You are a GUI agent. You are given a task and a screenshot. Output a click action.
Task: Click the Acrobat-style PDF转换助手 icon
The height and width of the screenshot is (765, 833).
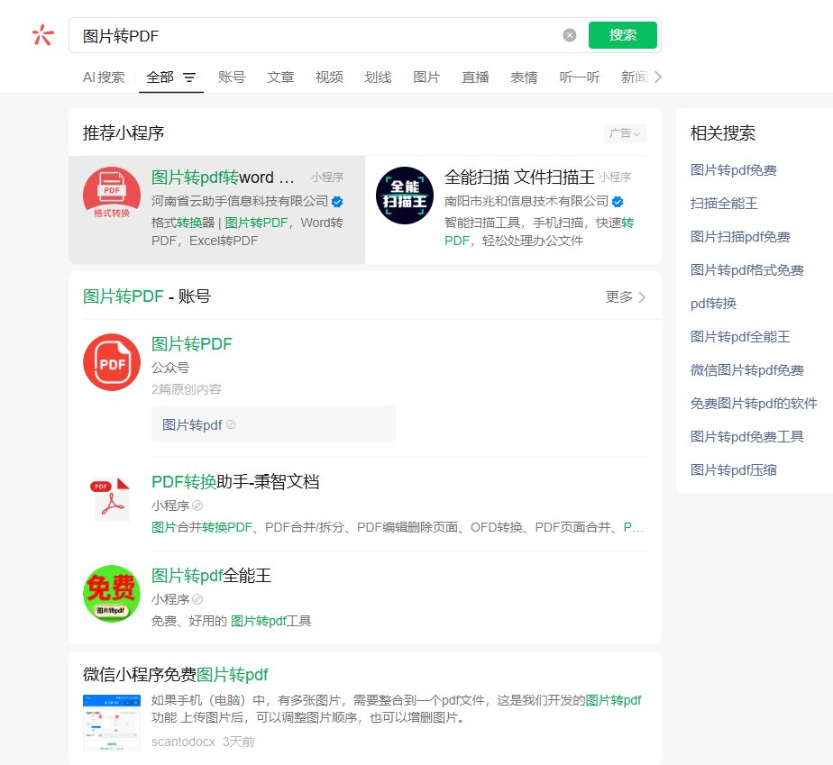coord(112,499)
